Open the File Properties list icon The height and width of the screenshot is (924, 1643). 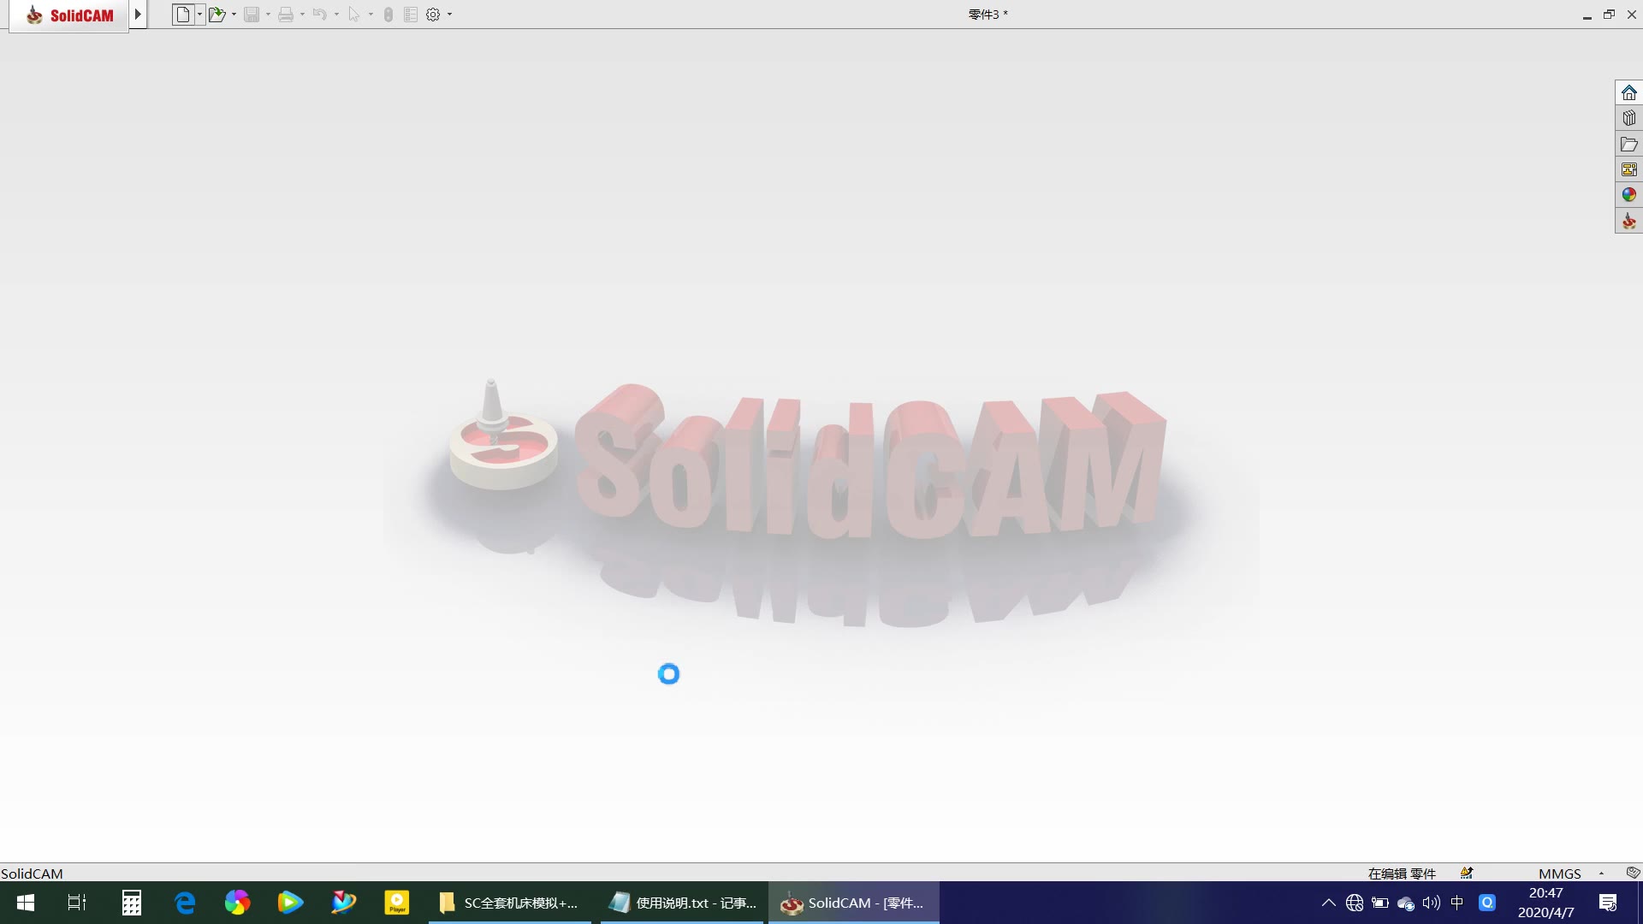point(411,15)
